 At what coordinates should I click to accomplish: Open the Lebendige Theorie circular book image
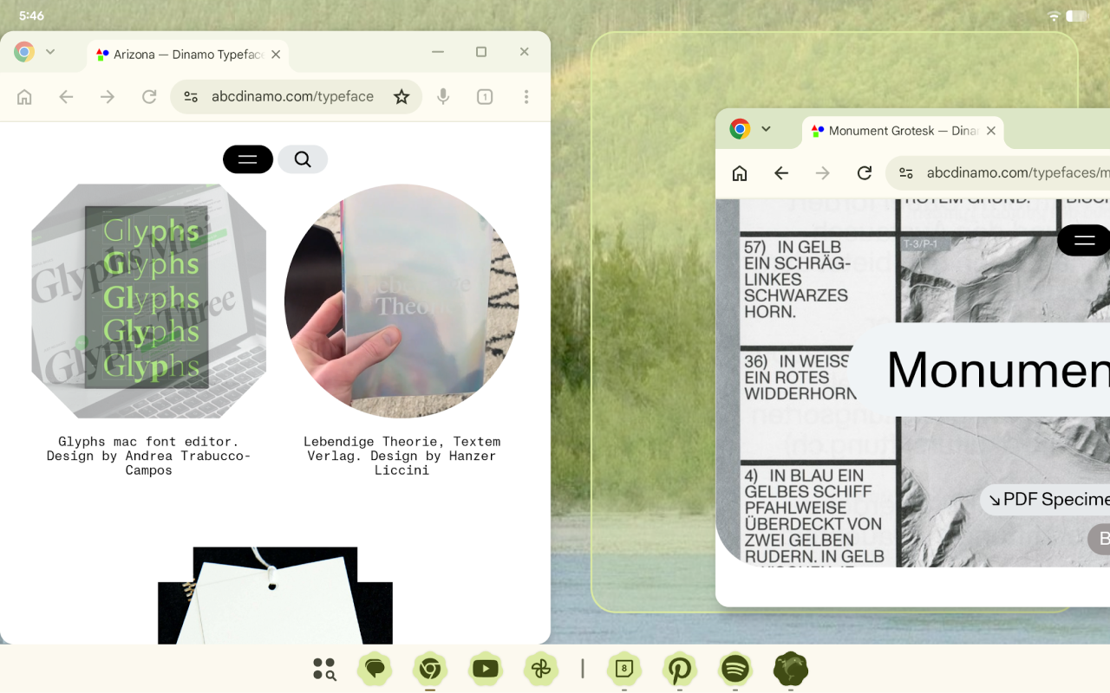pyautogui.click(x=402, y=301)
